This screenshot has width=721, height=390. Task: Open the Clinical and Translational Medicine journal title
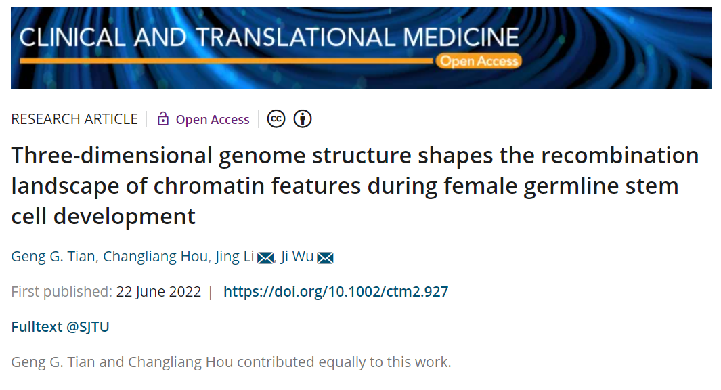click(269, 37)
